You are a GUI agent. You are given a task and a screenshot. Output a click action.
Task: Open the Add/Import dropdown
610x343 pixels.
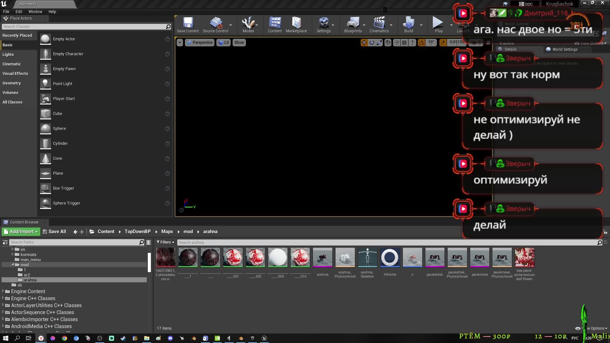pyautogui.click(x=21, y=232)
